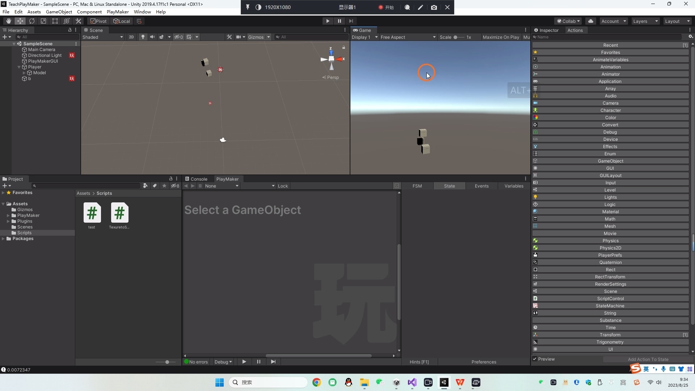The height and width of the screenshot is (391, 695).
Task: Open the PlayMaker menu
Action: point(118,12)
